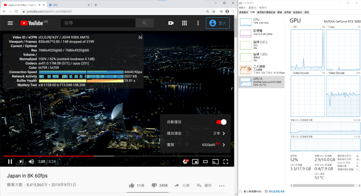Open the player settings gear icon

185,162
